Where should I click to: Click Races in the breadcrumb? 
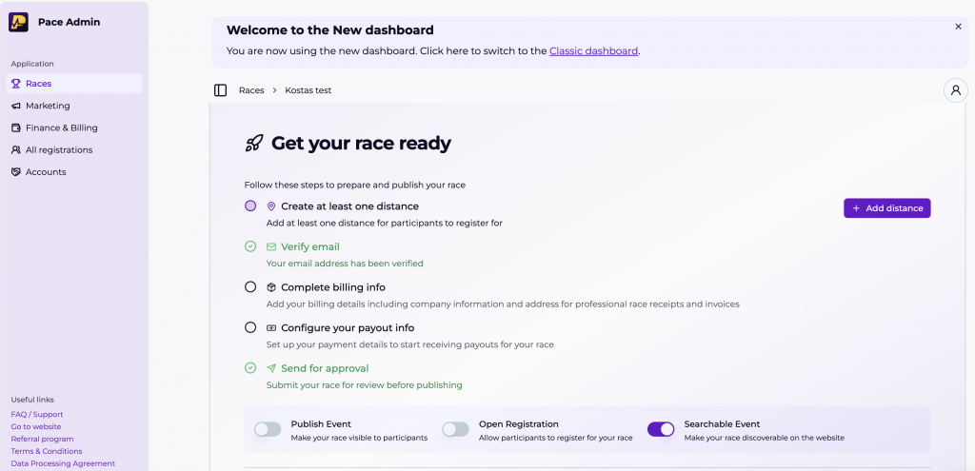click(x=251, y=90)
